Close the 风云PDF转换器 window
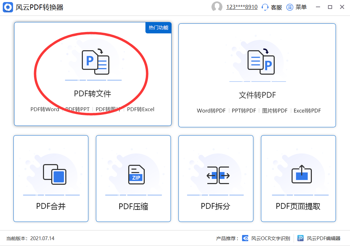 pyautogui.click(x=342, y=7)
